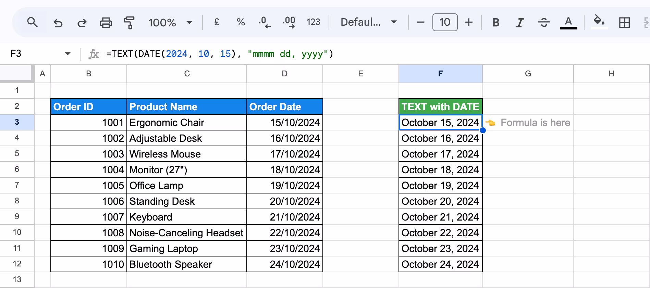
Task: Open the fill color picker
Action: [x=599, y=22]
